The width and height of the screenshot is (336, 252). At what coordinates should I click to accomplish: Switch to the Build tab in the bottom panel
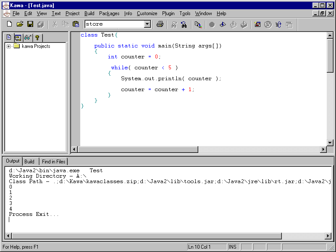coord(29,162)
